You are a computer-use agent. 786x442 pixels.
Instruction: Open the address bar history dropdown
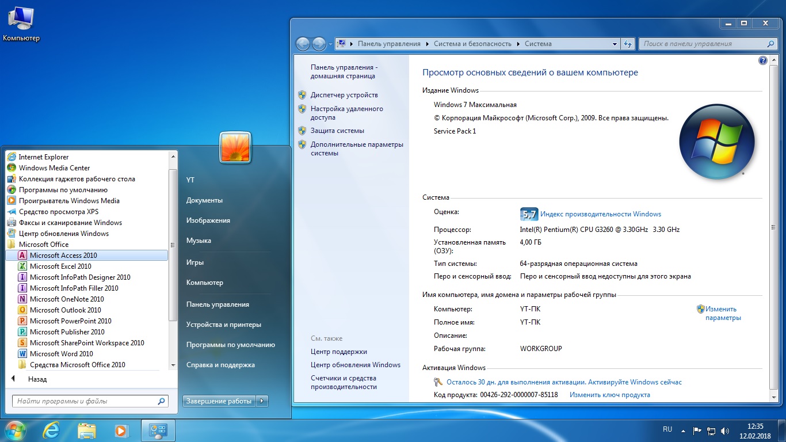(x=615, y=44)
